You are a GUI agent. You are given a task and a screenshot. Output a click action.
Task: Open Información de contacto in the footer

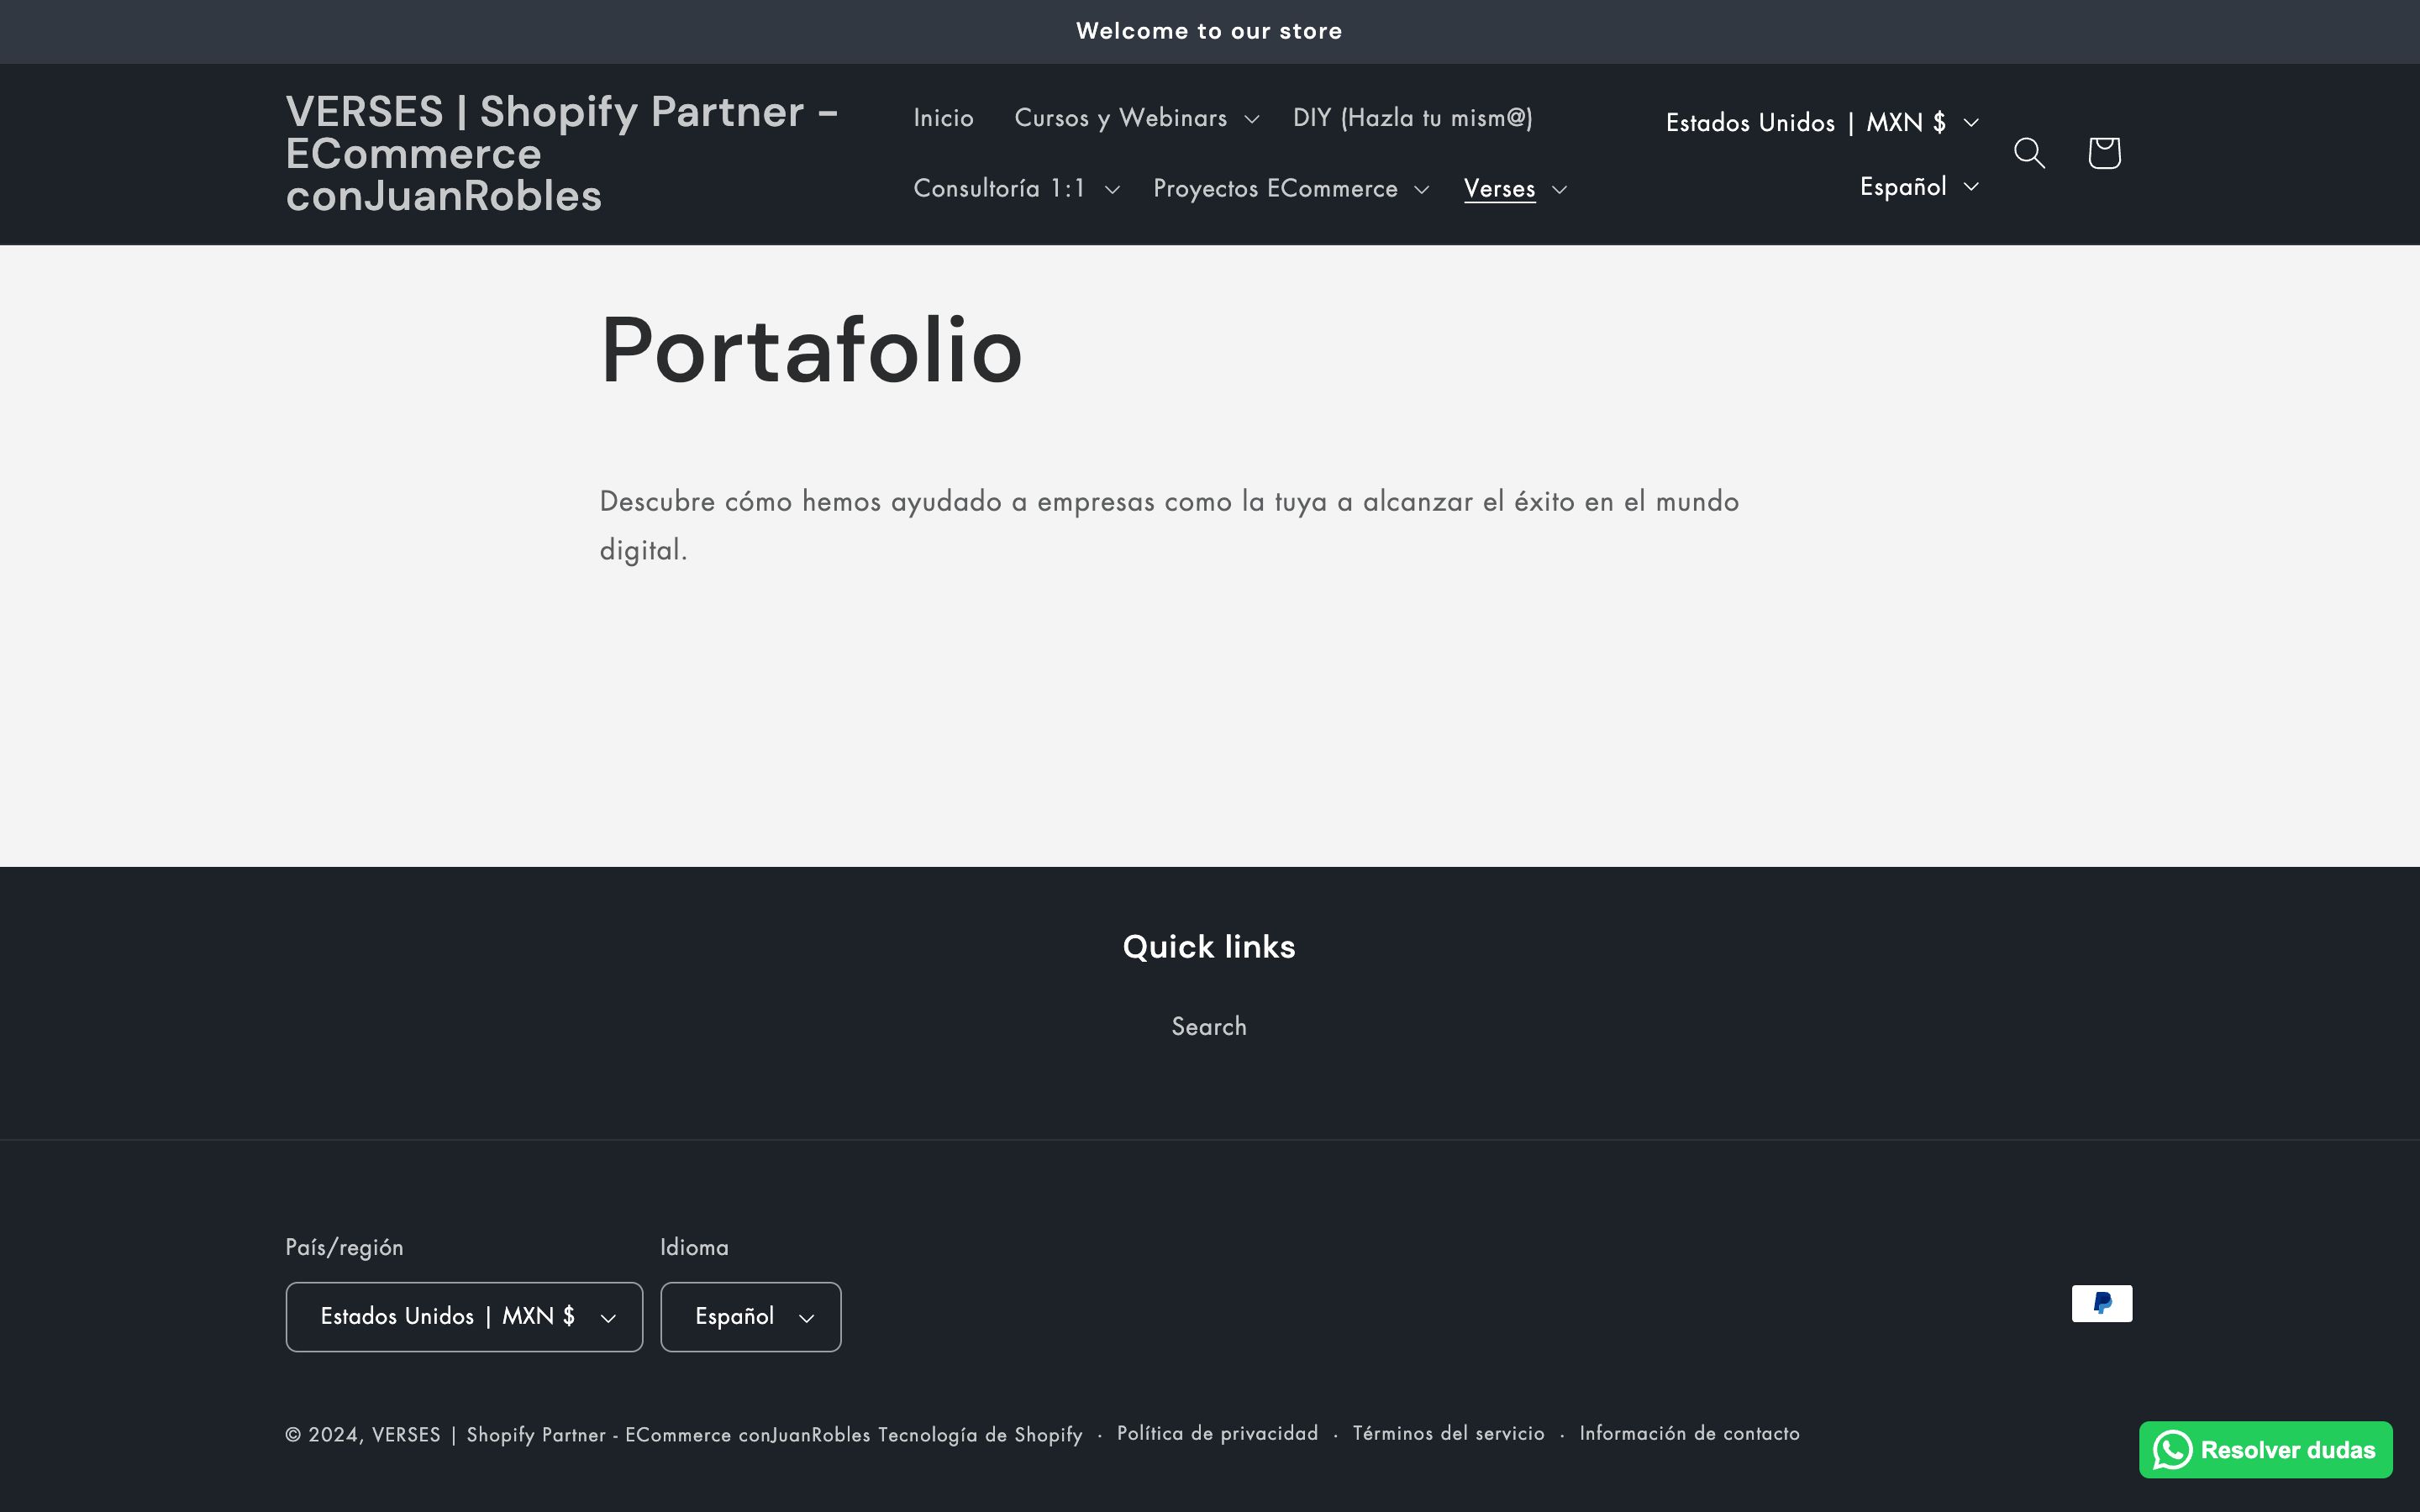[1689, 1433]
